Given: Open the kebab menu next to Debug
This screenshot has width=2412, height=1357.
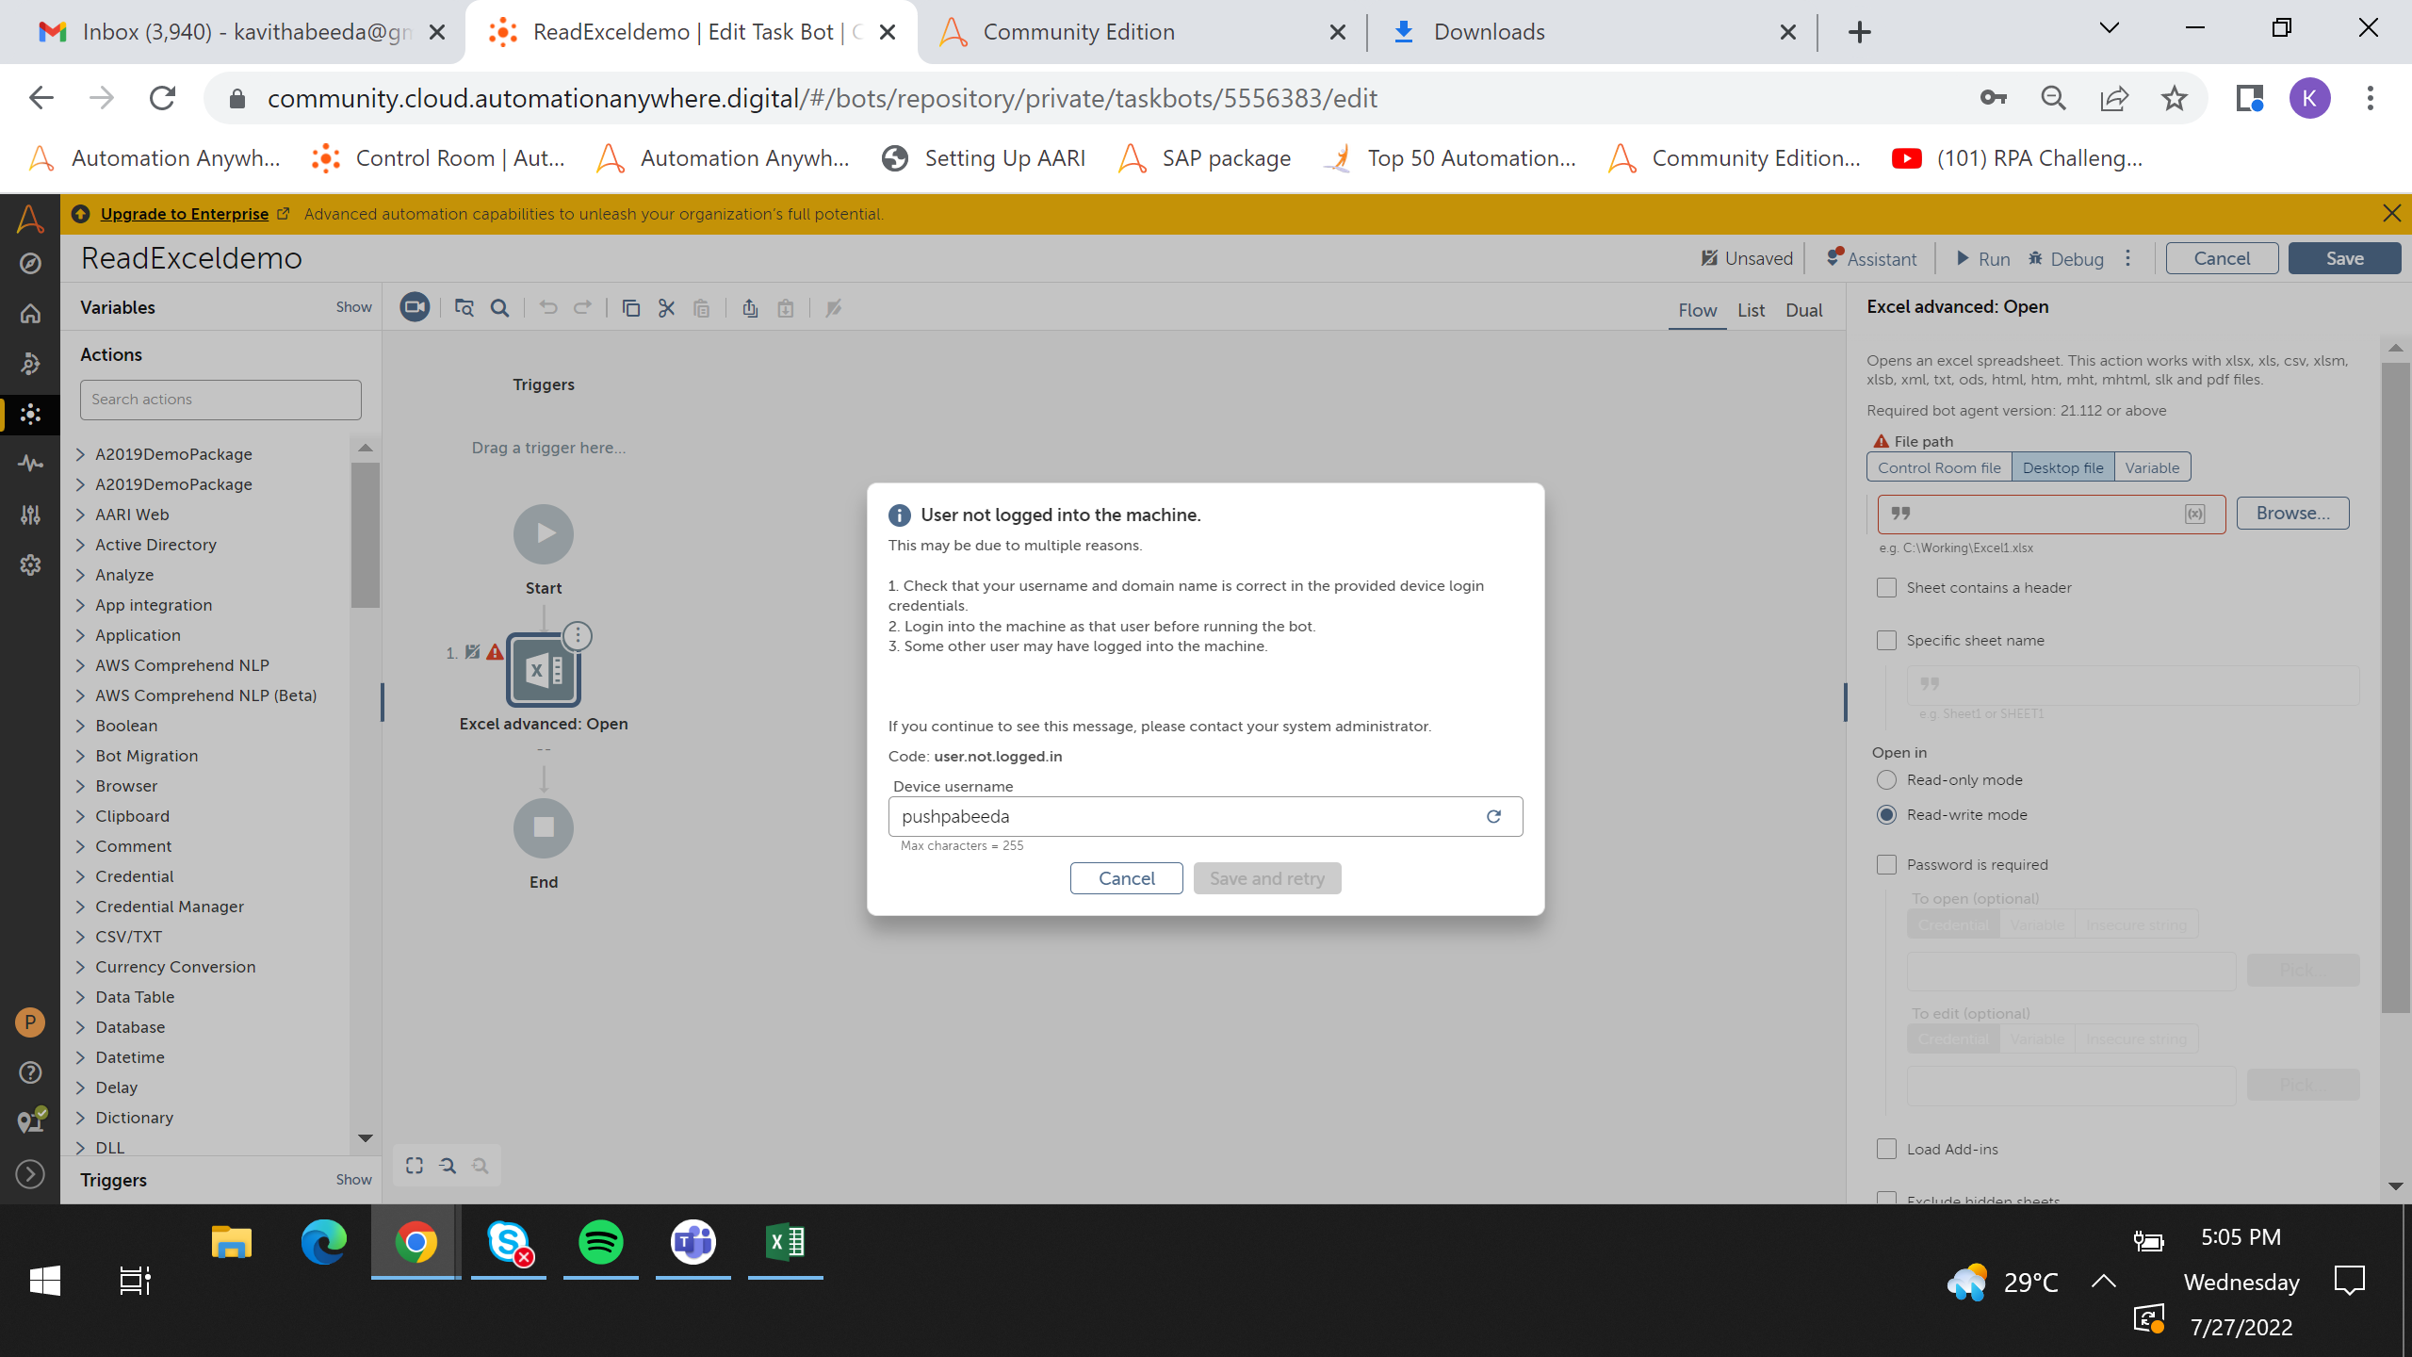Looking at the screenshot, I should click(x=2128, y=258).
